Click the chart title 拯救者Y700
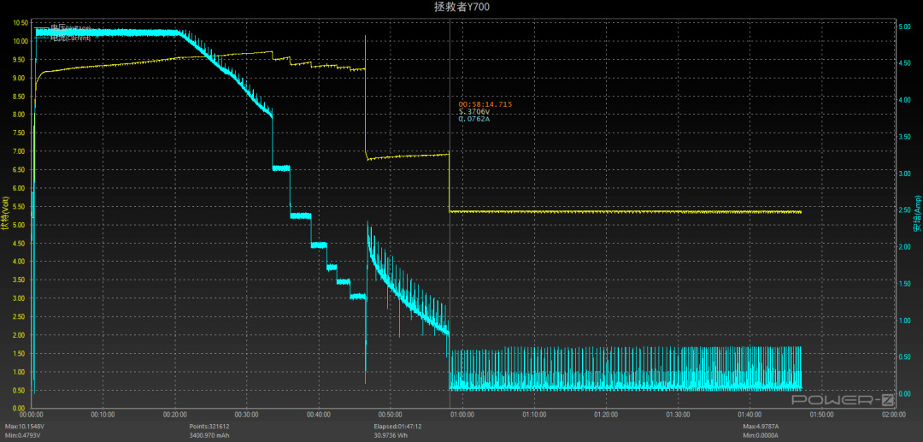 coord(461,7)
